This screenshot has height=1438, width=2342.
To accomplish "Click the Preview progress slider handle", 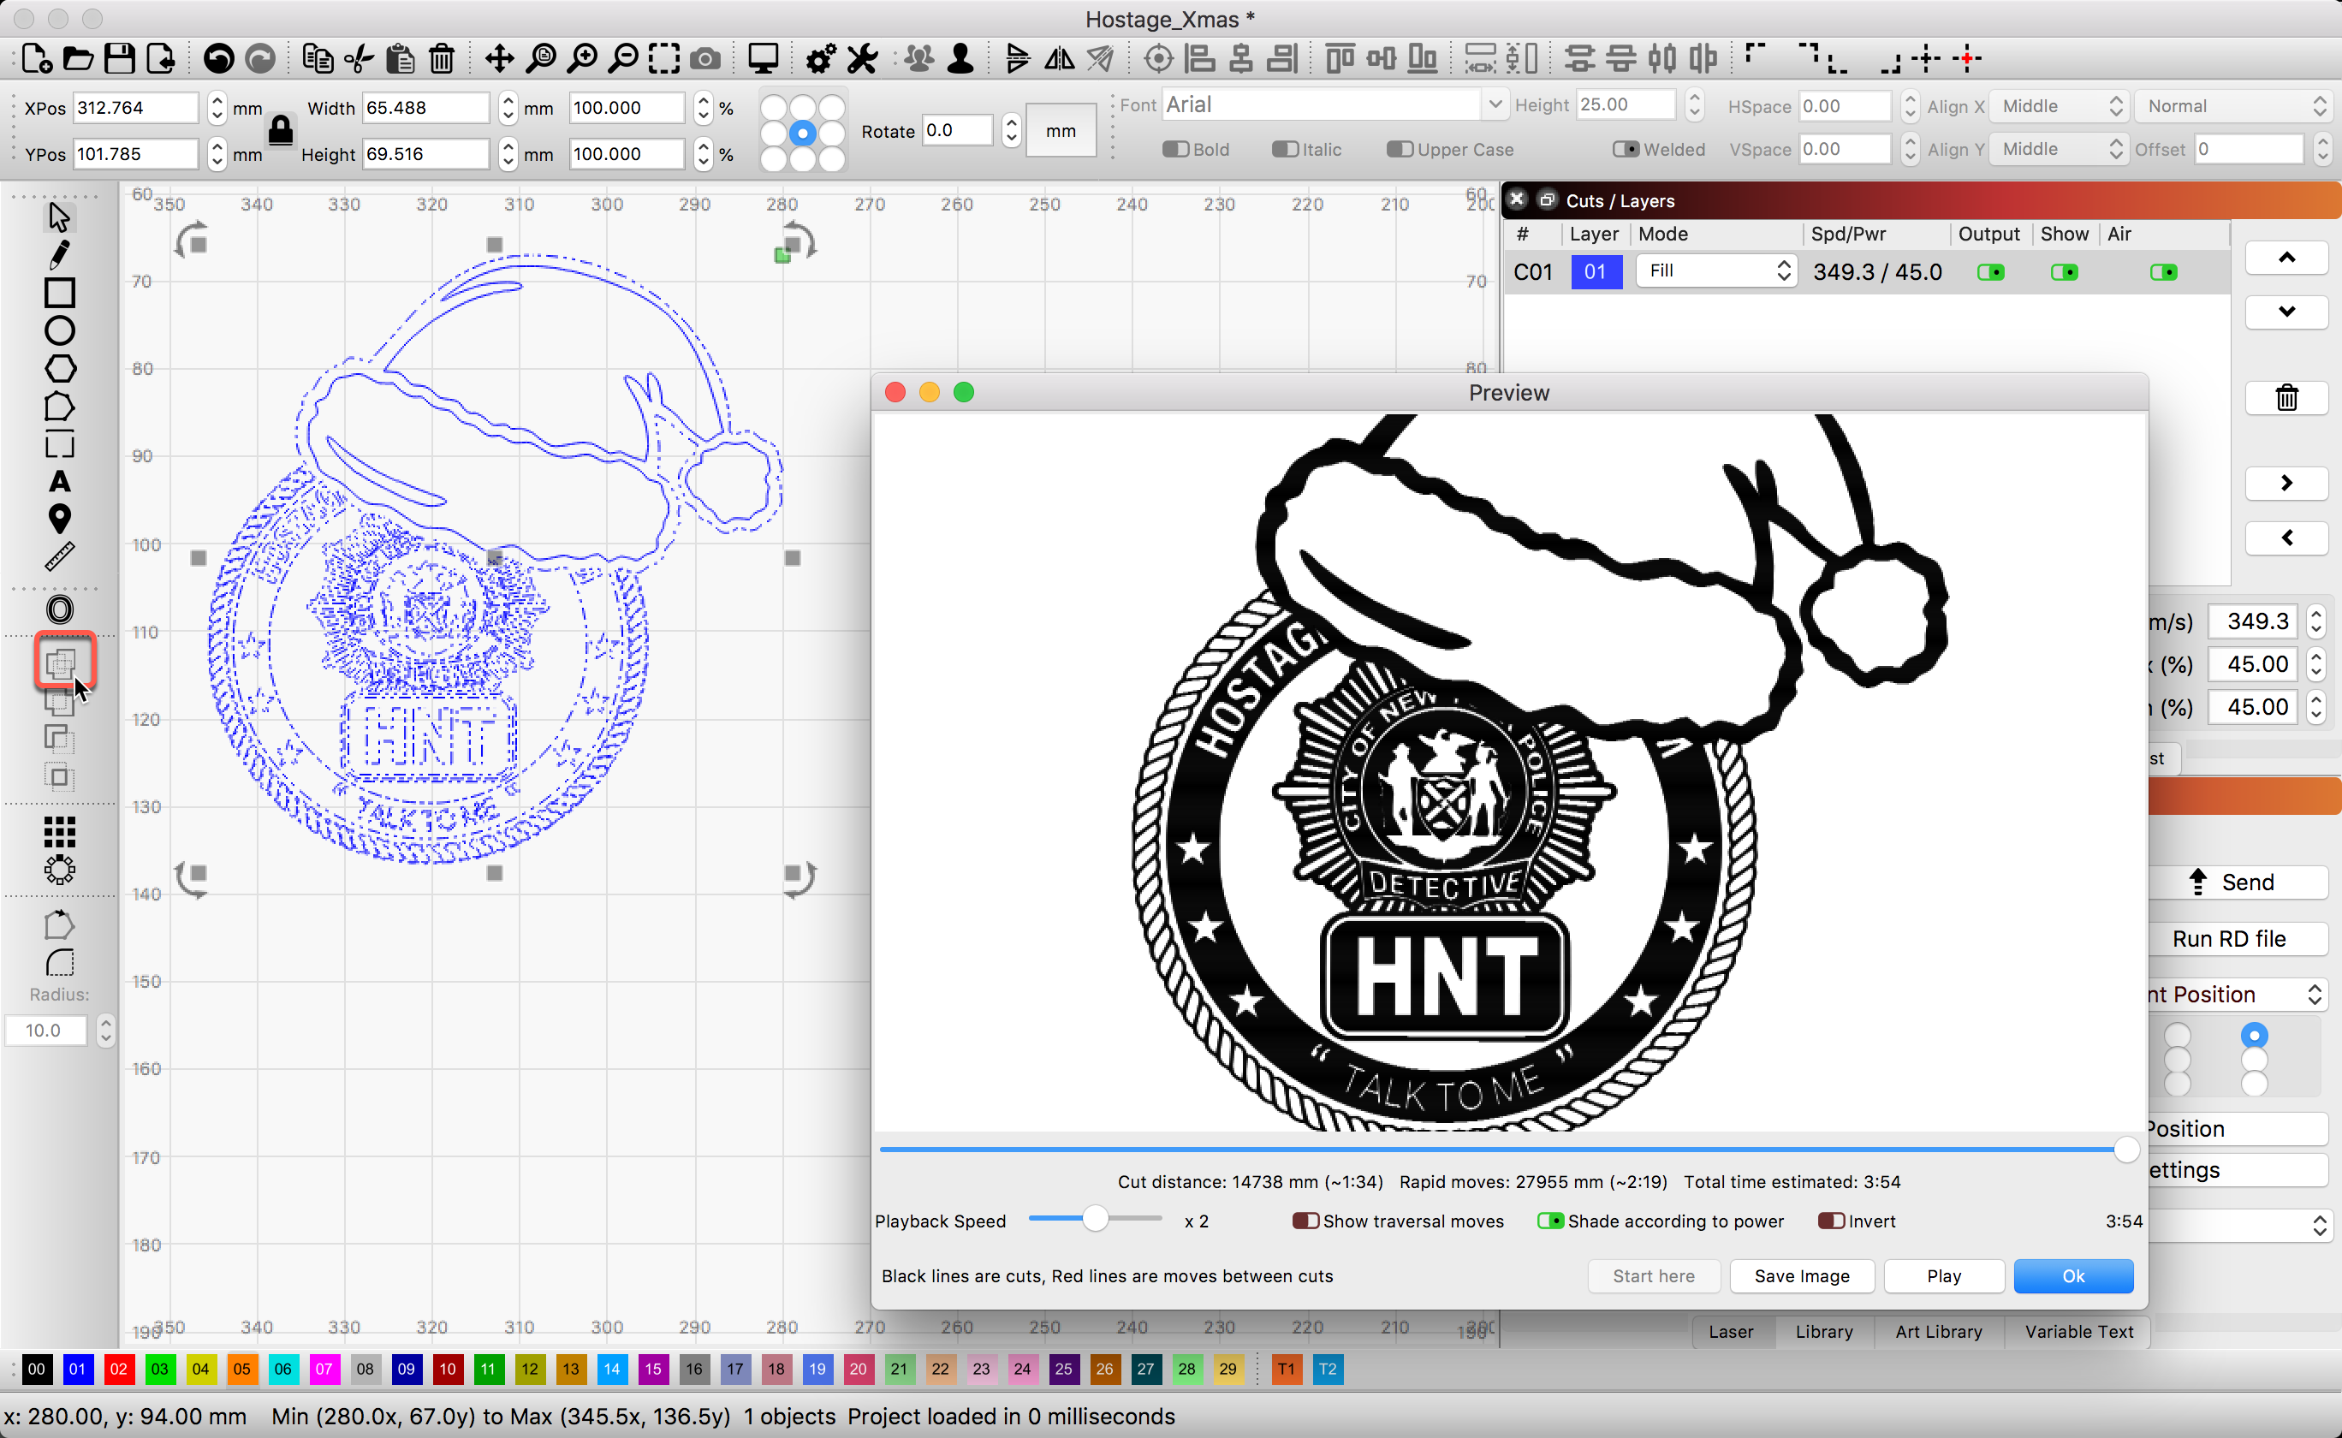I will [x=2126, y=1149].
